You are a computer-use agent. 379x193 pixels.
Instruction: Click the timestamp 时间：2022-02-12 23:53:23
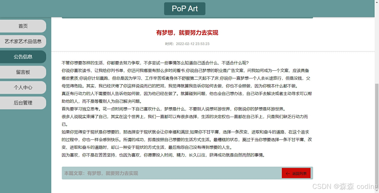[187, 44]
